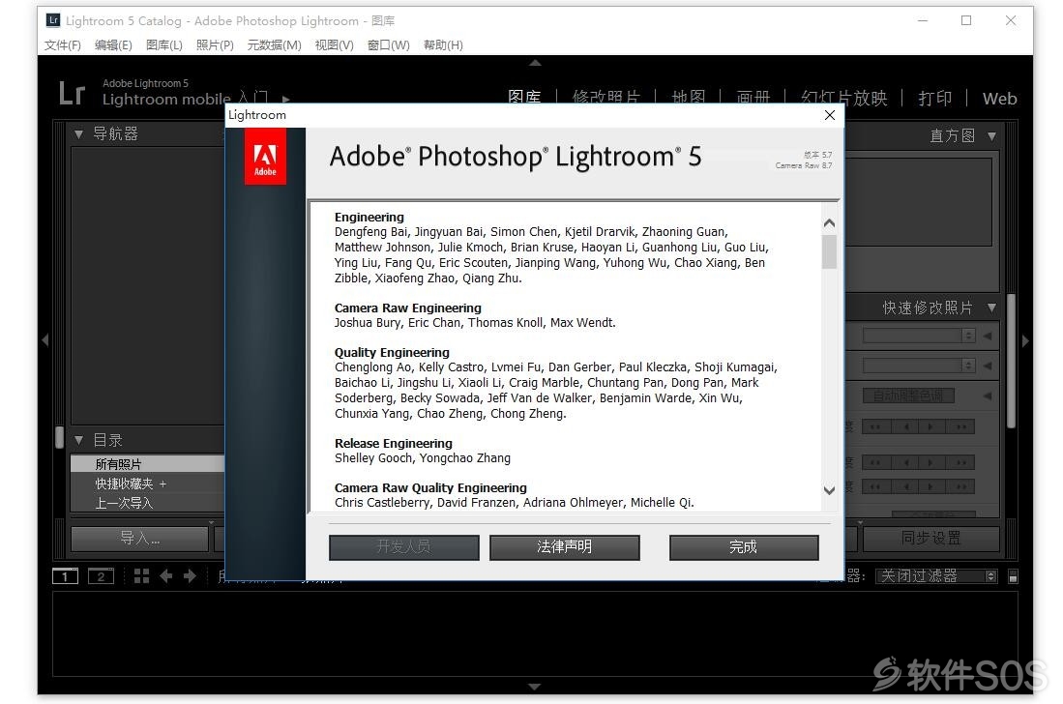Toggle the filter switch beside 关闭过滤器
1063x704 pixels.
pos(1013,576)
